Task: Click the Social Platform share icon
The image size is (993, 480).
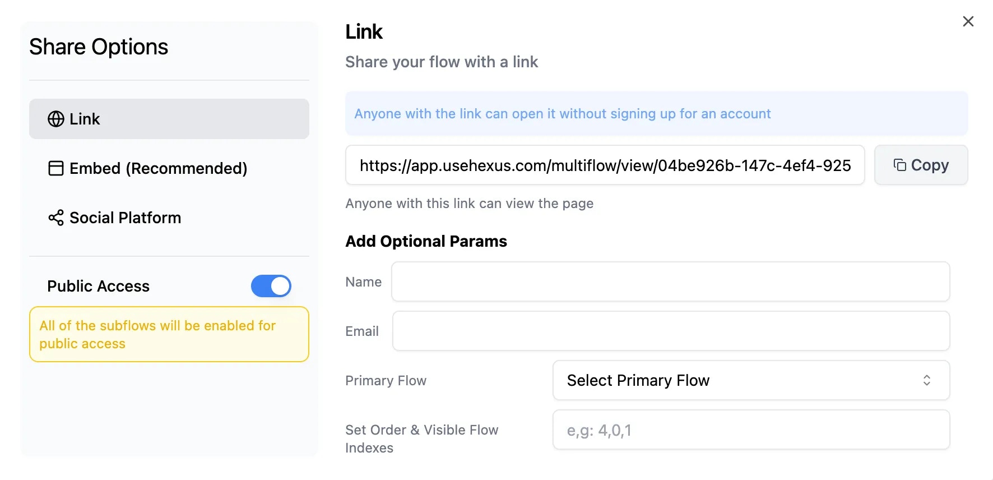Action: tap(56, 218)
